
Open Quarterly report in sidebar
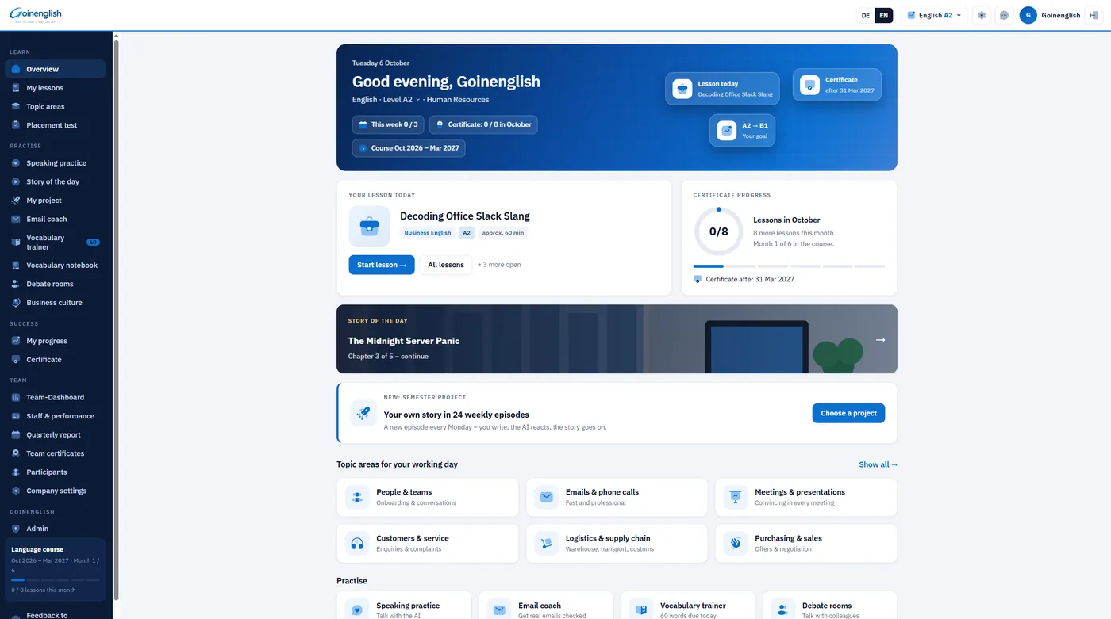pos(55,434)
